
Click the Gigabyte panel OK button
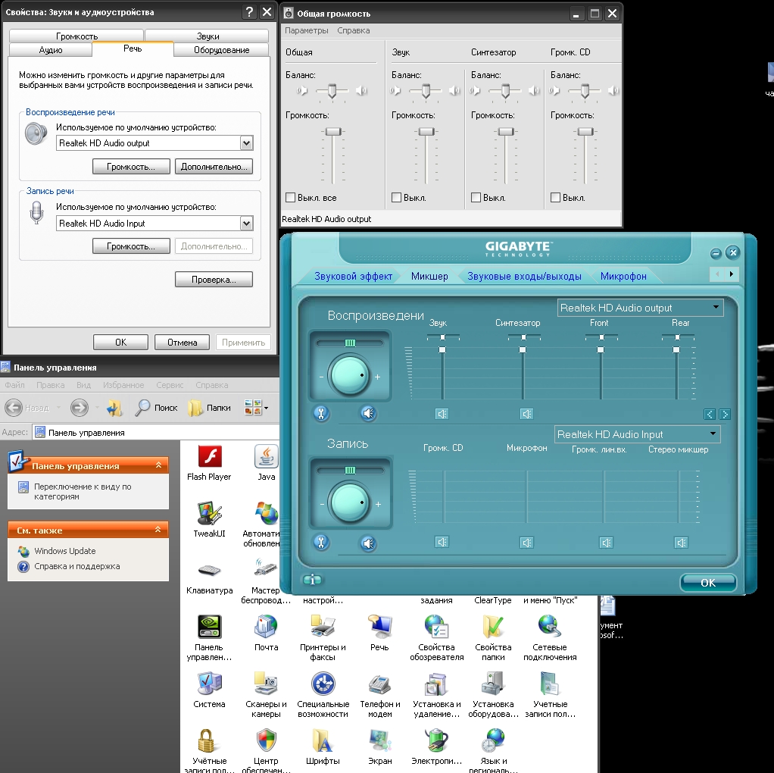(x=708, y=582)
